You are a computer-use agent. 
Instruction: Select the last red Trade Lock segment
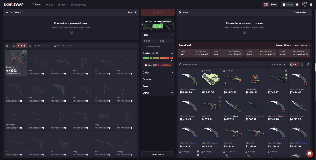171,58
